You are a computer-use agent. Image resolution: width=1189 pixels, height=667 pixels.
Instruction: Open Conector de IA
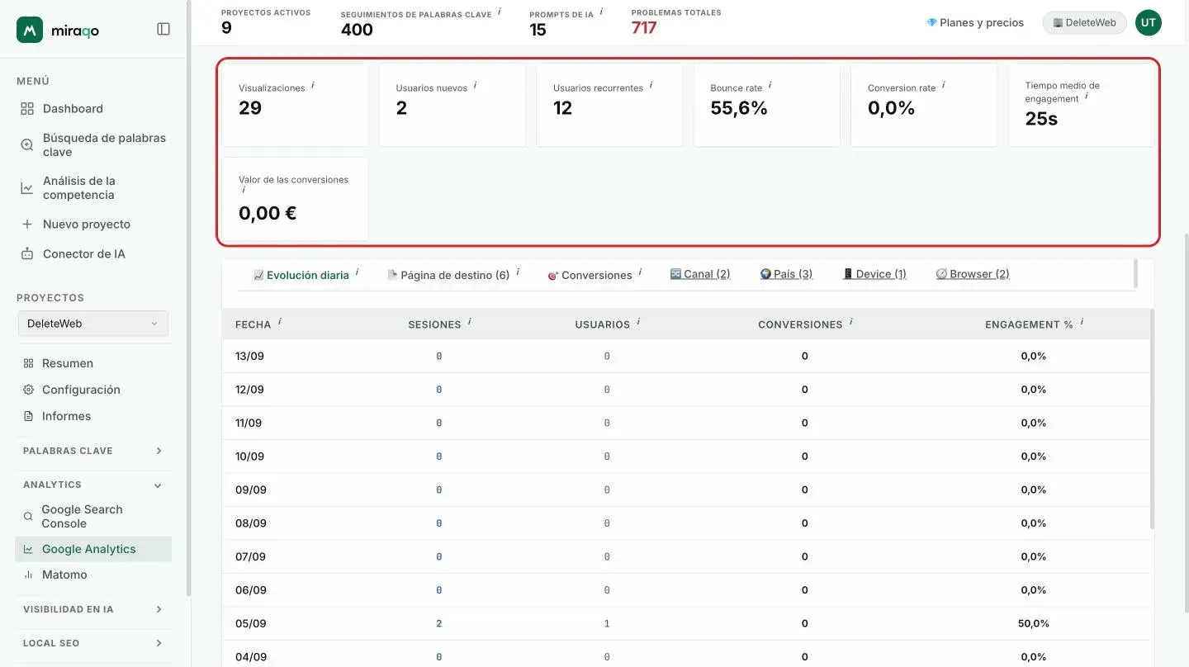84,253
